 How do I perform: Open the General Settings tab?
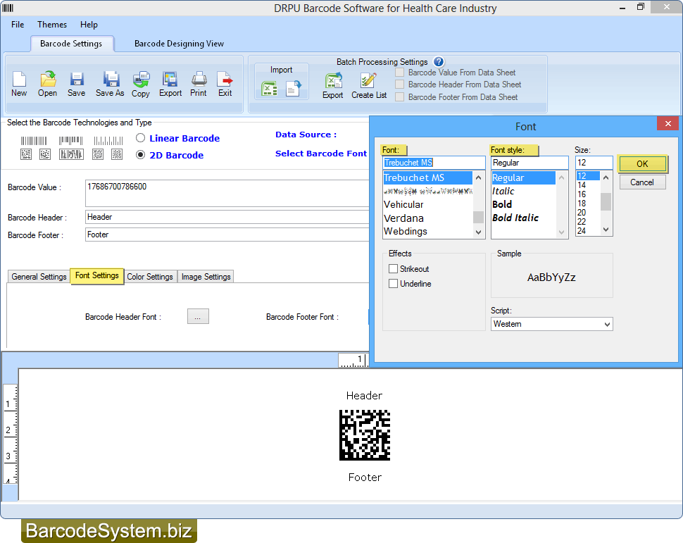[39, 277]
